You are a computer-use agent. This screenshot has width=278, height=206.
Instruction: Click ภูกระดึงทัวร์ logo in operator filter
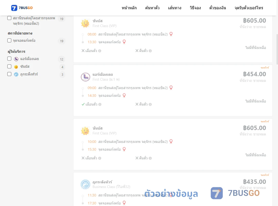[16, 74]
